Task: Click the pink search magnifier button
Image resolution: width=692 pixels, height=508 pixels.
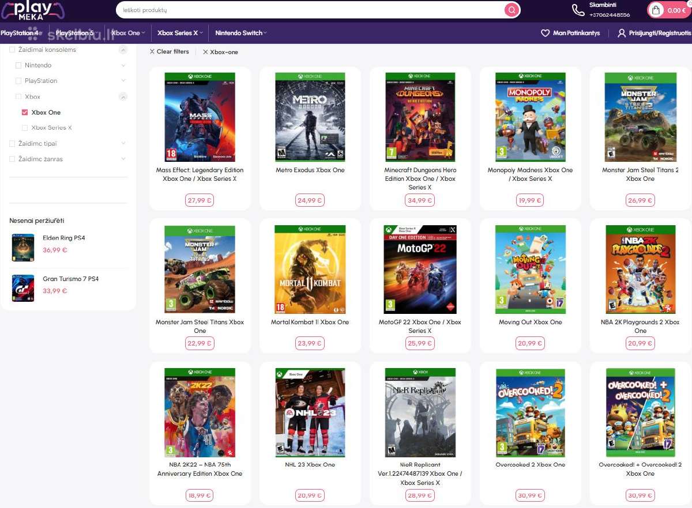Action: [511, 10]
